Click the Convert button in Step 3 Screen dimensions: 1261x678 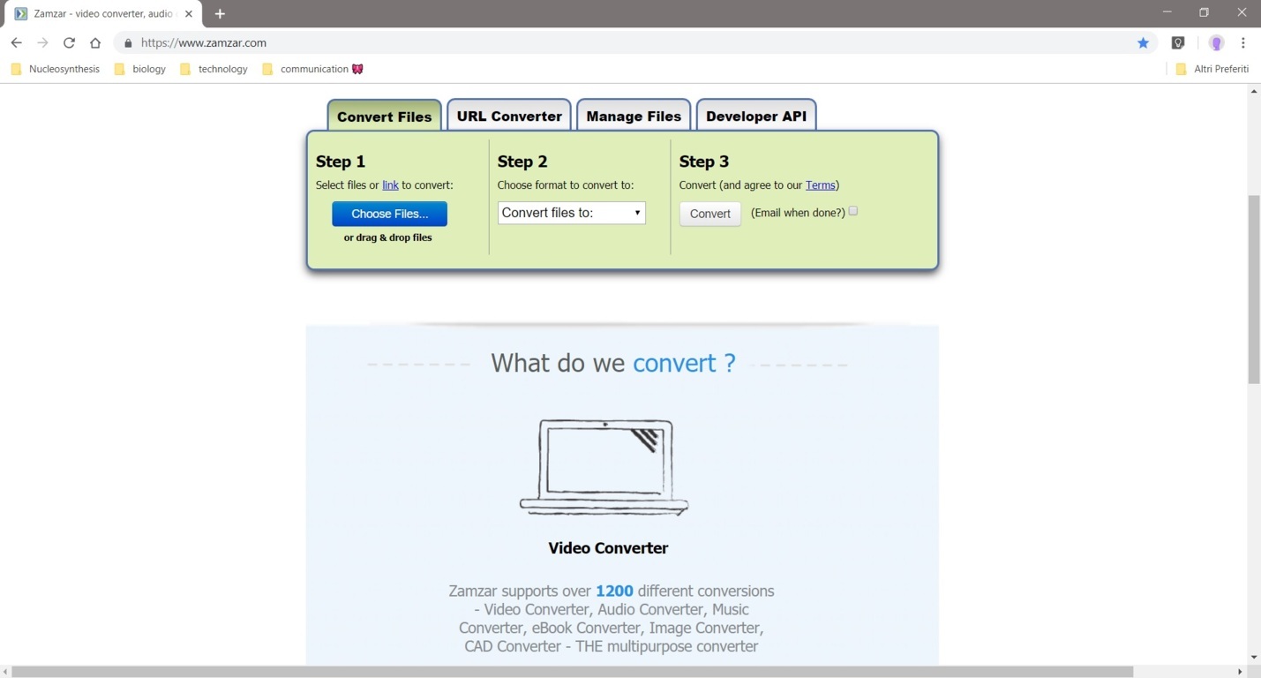tap(710, 214)
